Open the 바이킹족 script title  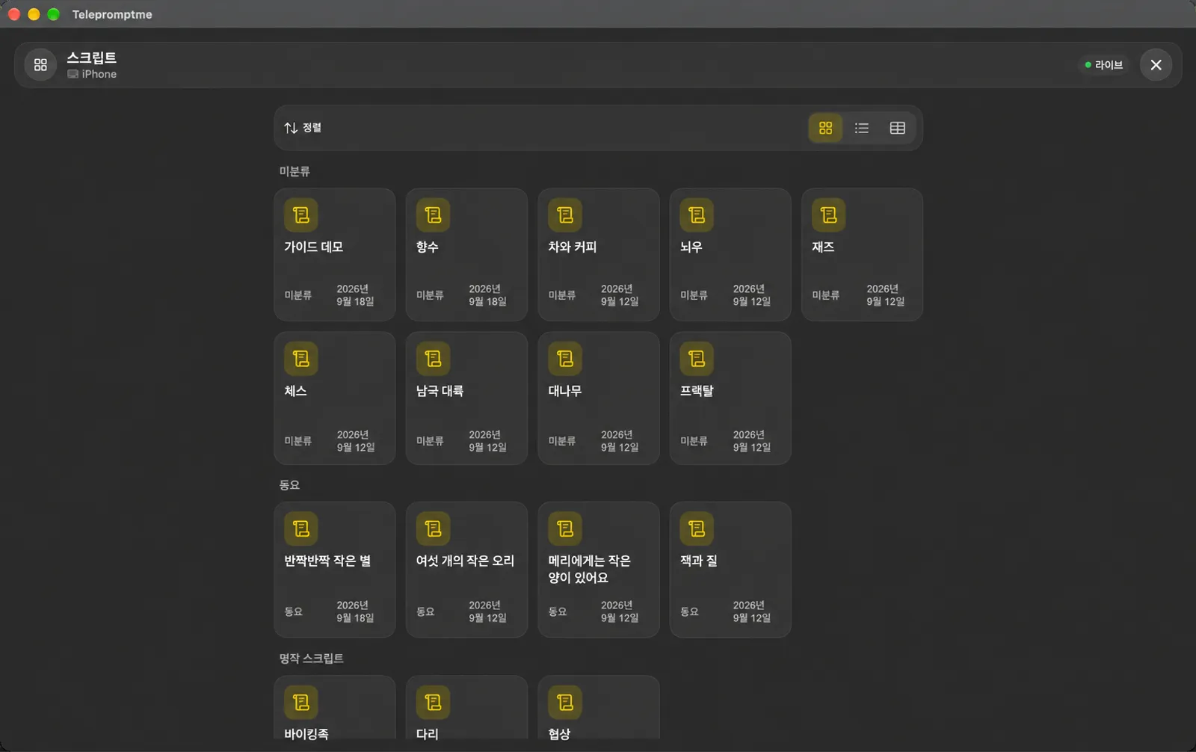pos(306,733)
